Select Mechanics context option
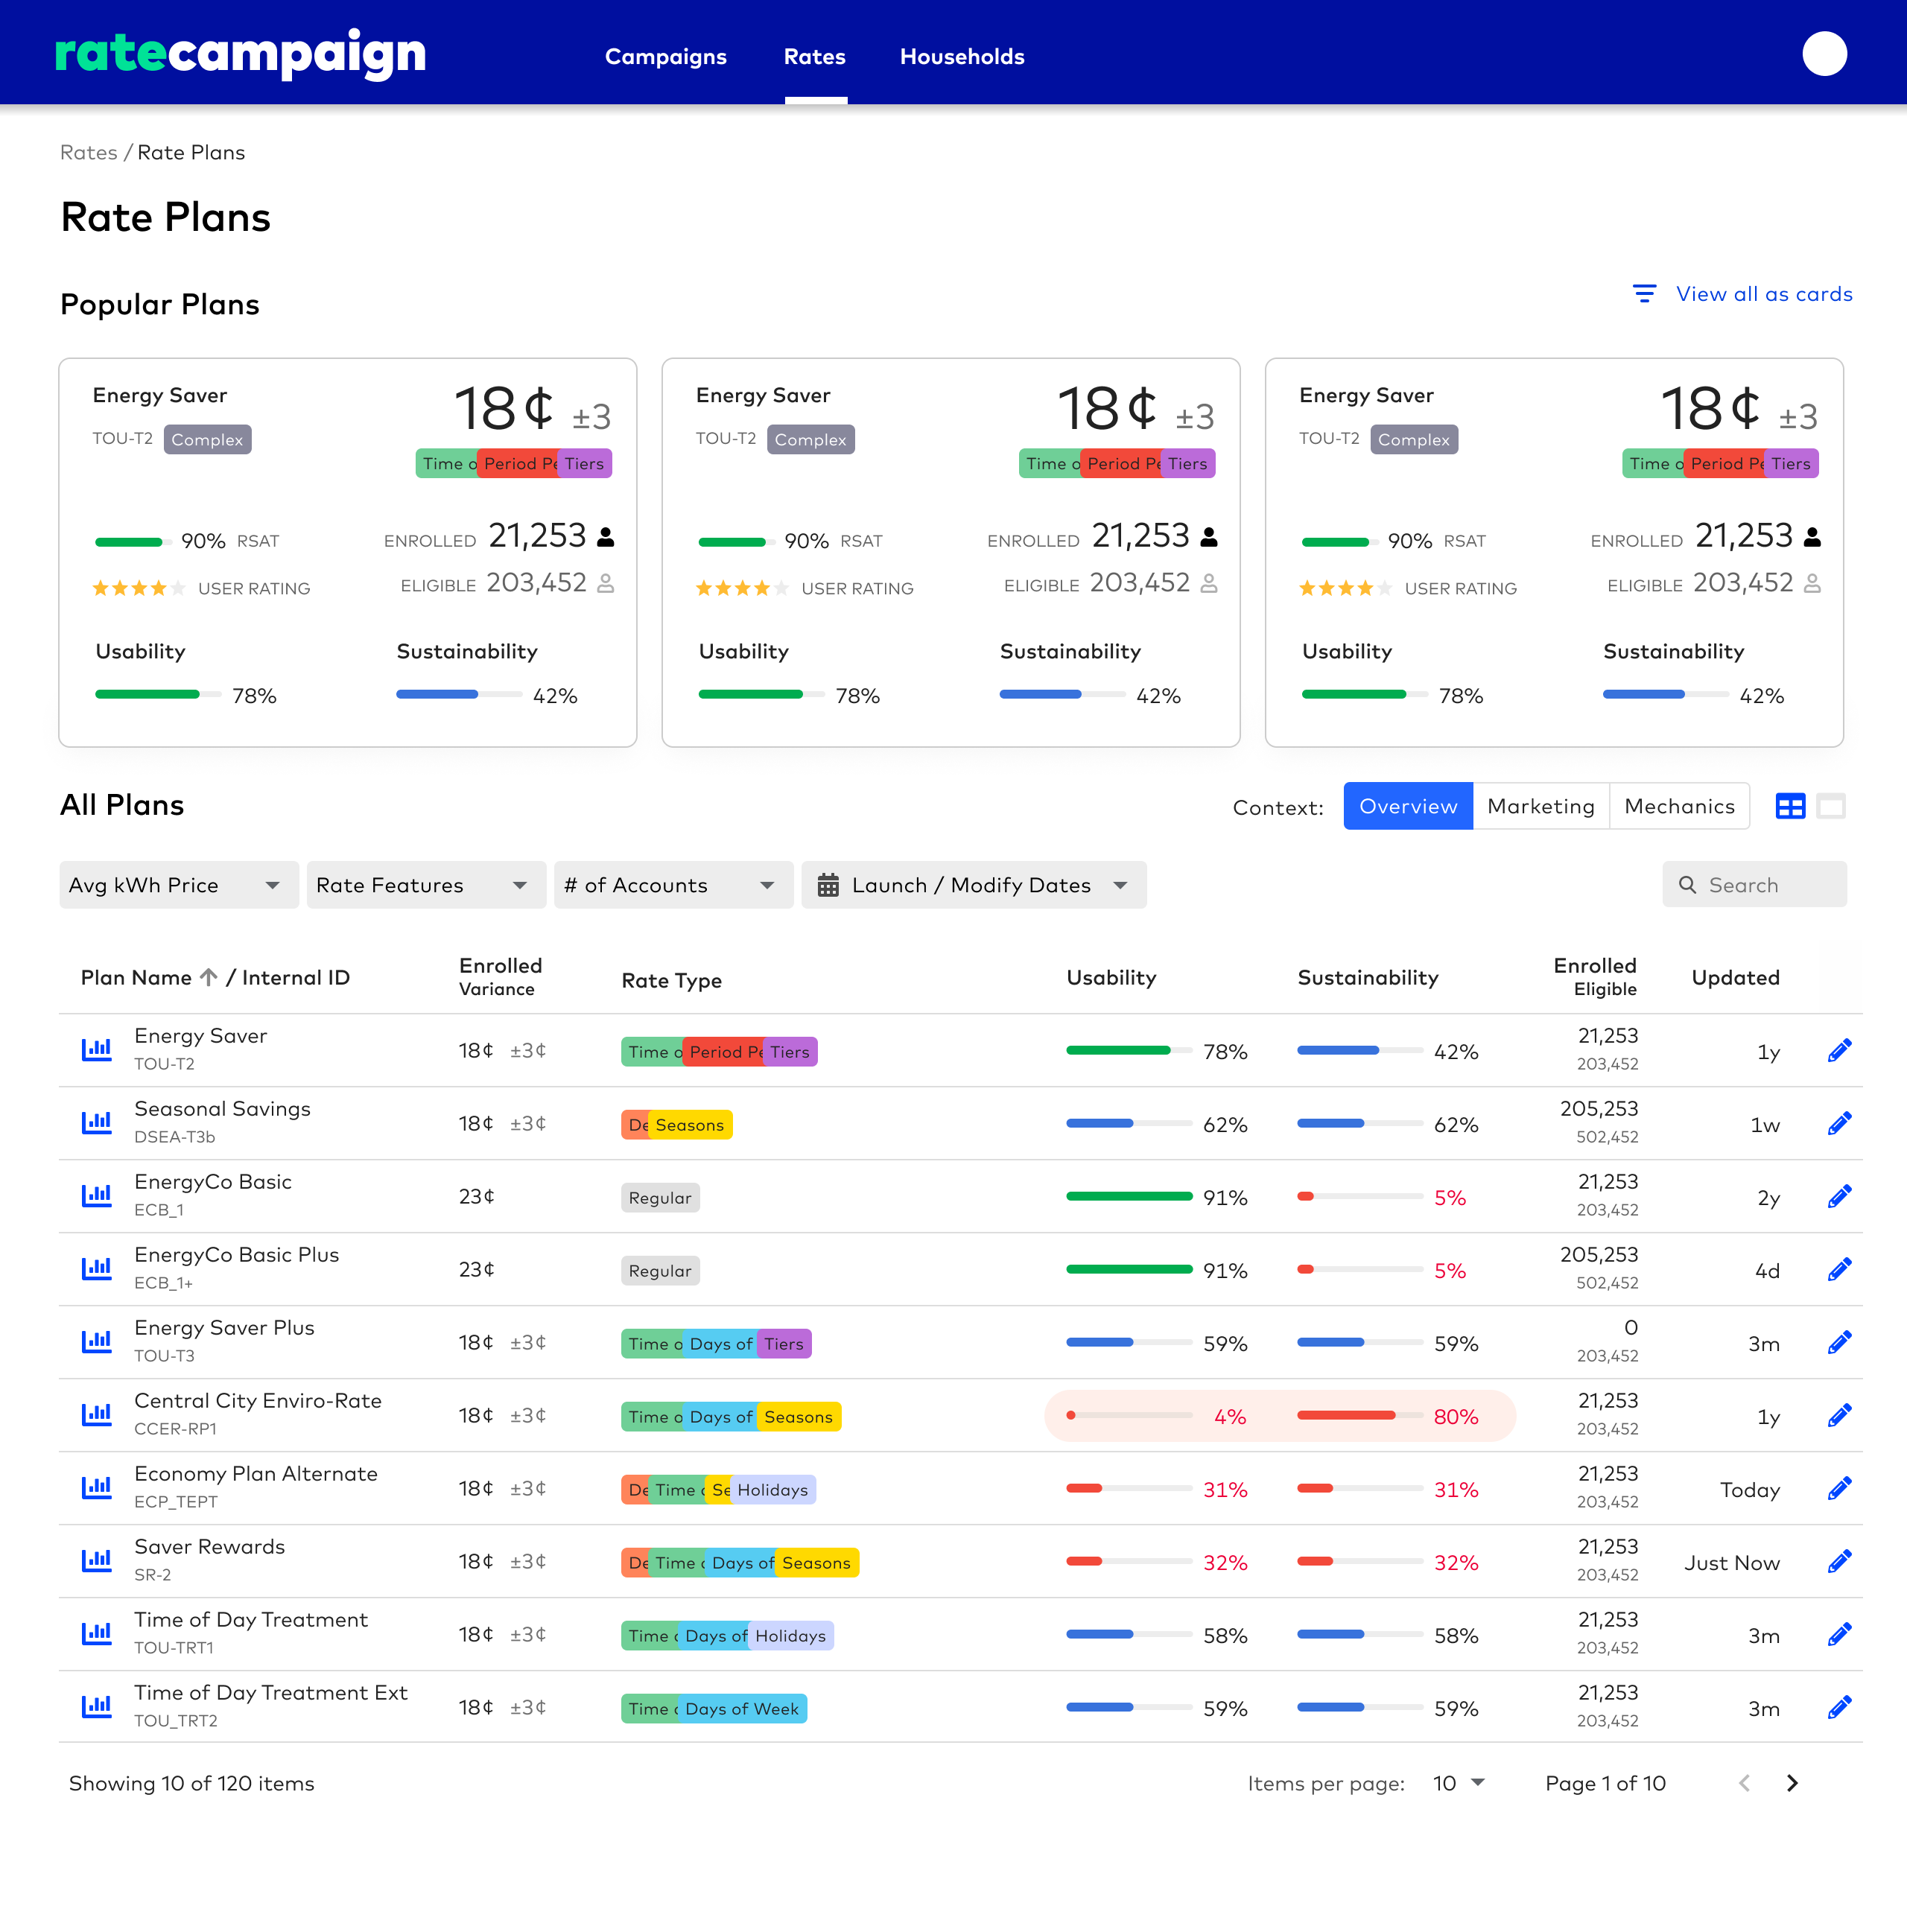The height and width of the screenshot is (1932, 1907). coord(1679,806)
